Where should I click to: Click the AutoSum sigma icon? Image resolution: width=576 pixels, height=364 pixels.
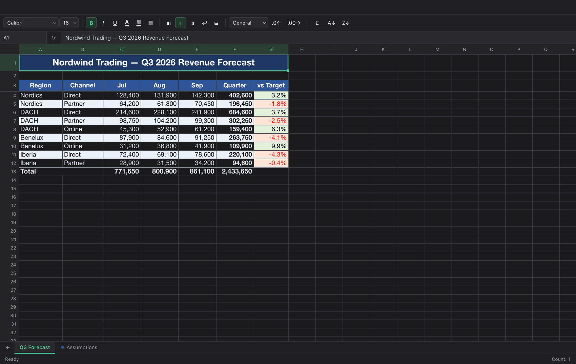click(x=317, y=23)
